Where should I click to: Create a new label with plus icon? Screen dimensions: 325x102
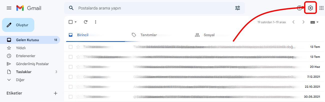[x=56, y=93]
